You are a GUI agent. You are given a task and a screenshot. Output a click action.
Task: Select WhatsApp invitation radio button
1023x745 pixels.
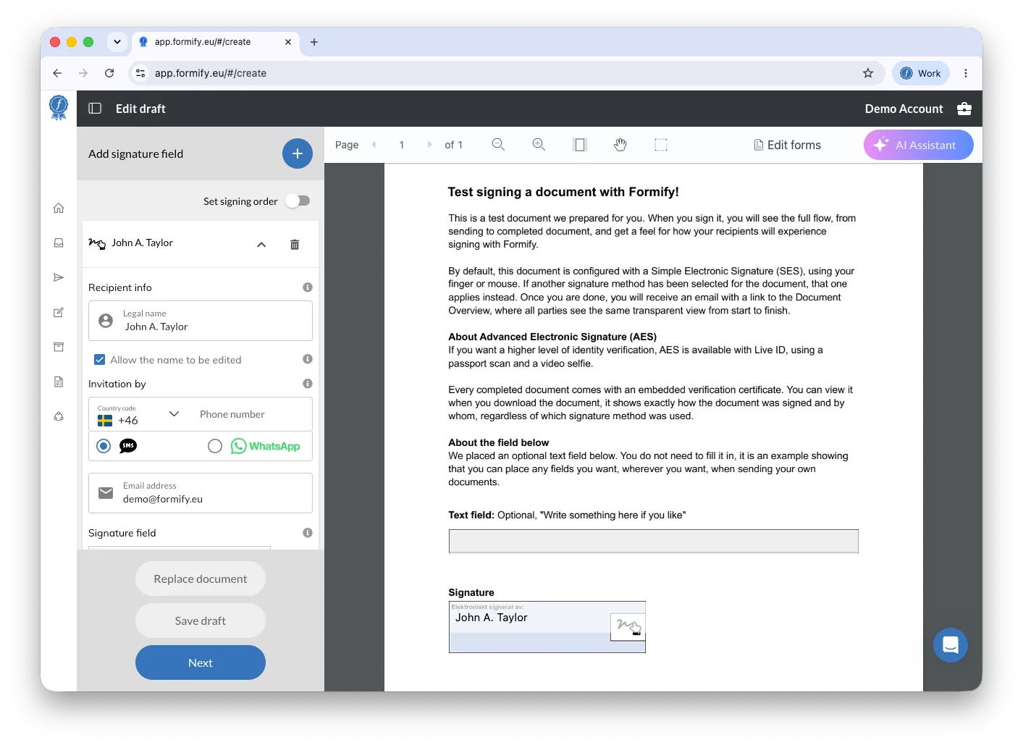click(x=215, y=446)
